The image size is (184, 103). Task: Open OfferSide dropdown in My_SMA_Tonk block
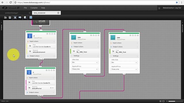tap(124, 63)
